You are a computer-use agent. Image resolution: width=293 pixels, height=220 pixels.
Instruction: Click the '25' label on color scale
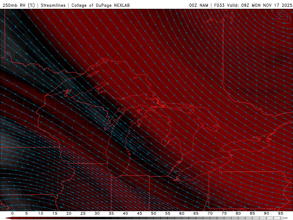point(83,213)
